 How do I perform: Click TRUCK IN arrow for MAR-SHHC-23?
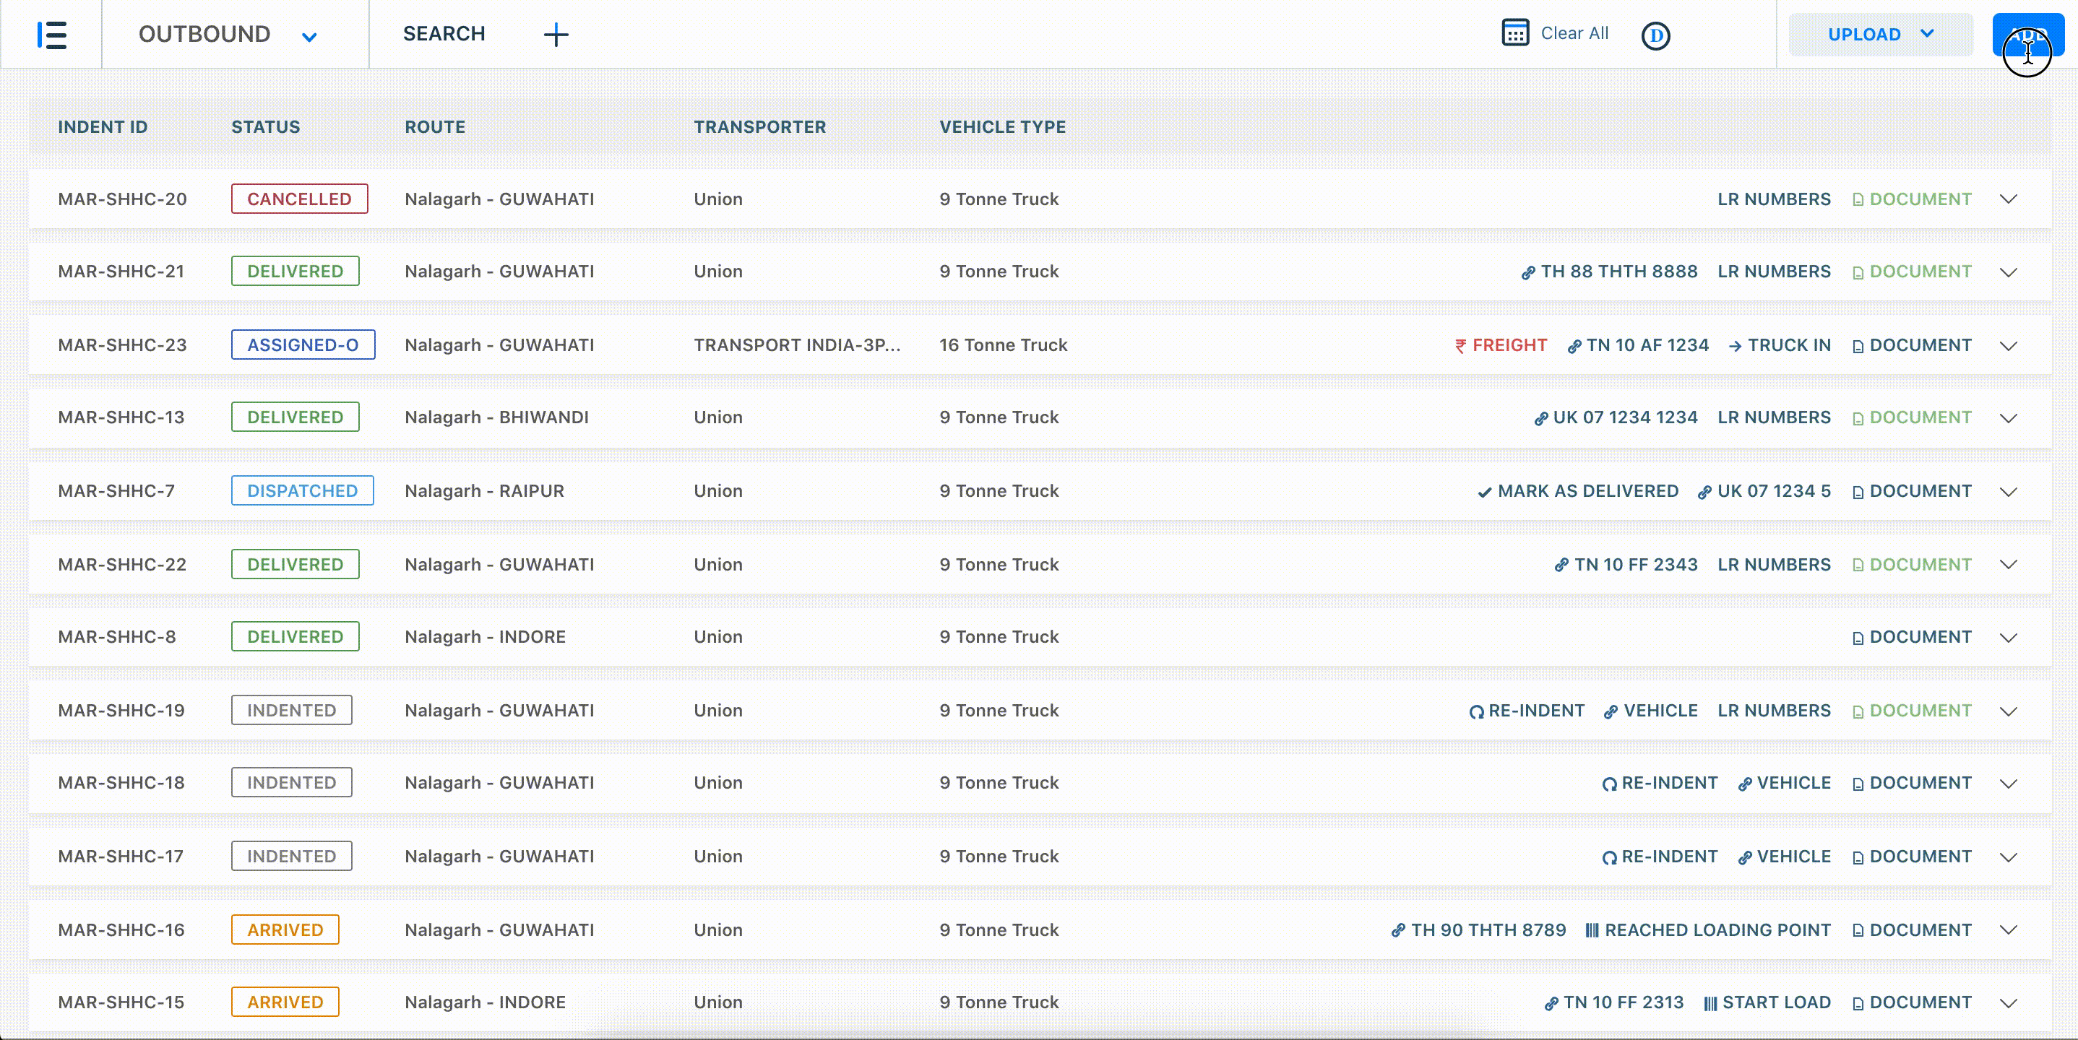tap(1779, 345)
